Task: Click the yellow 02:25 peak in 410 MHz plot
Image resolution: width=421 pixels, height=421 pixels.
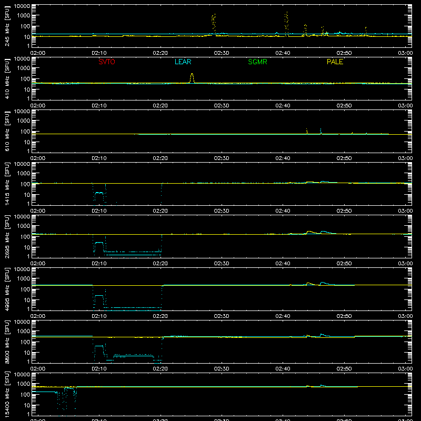Action: tap(192, 78)
